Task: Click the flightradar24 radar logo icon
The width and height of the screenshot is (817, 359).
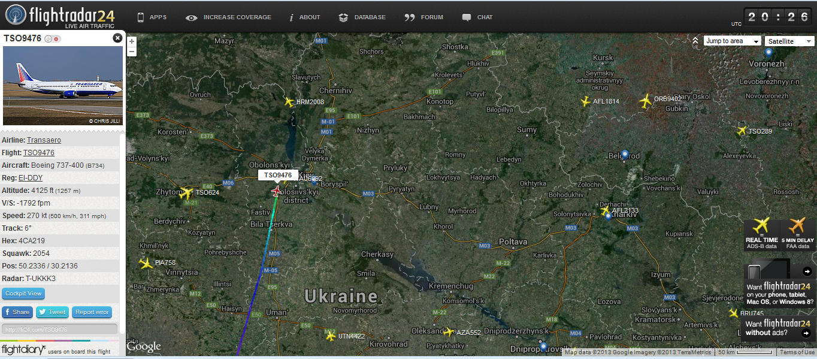Action: [x=15, y=14]
